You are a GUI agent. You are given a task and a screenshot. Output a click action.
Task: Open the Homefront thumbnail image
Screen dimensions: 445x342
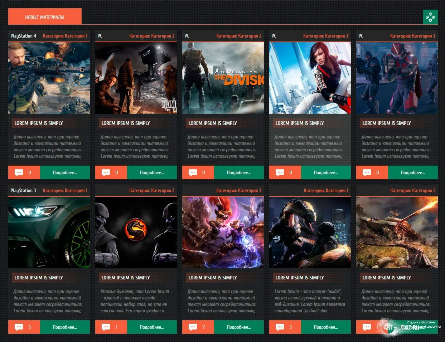(136, 78)
